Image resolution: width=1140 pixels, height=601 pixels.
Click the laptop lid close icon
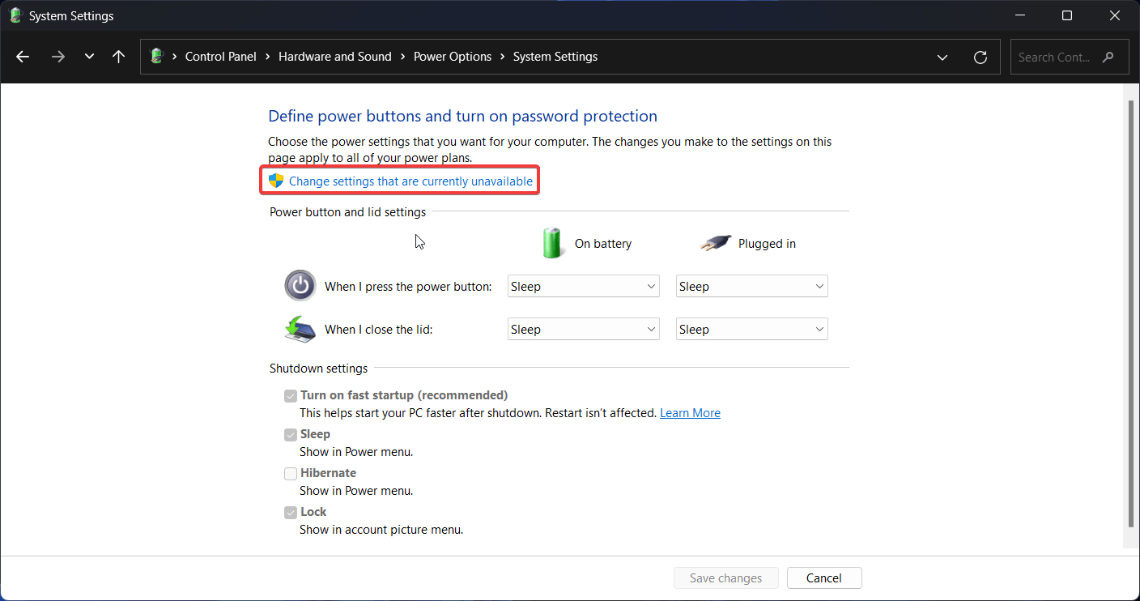pos(300,329)
